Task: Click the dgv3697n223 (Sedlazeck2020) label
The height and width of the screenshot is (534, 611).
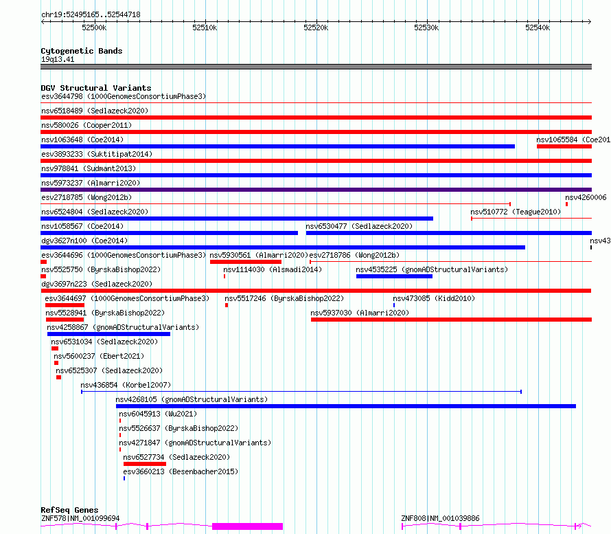Action: pos(97,284)
